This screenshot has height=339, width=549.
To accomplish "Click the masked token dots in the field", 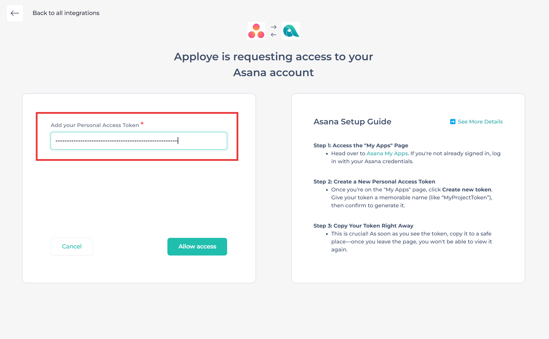I will coord(117,141).
